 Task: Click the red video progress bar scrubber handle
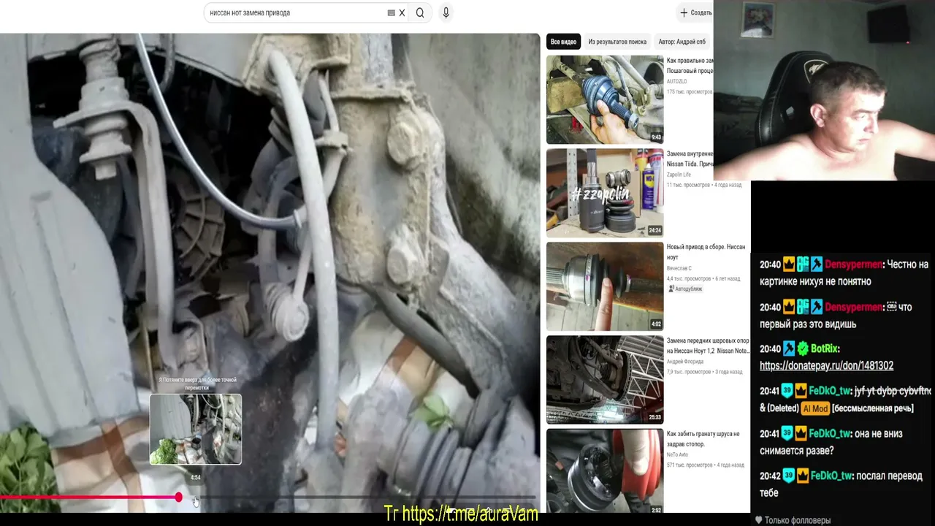click(x=179, y=498)
